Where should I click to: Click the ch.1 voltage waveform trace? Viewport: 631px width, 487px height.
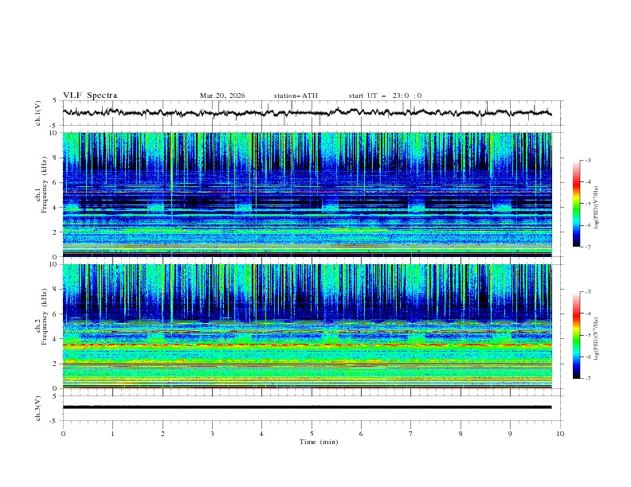[307, 112]
